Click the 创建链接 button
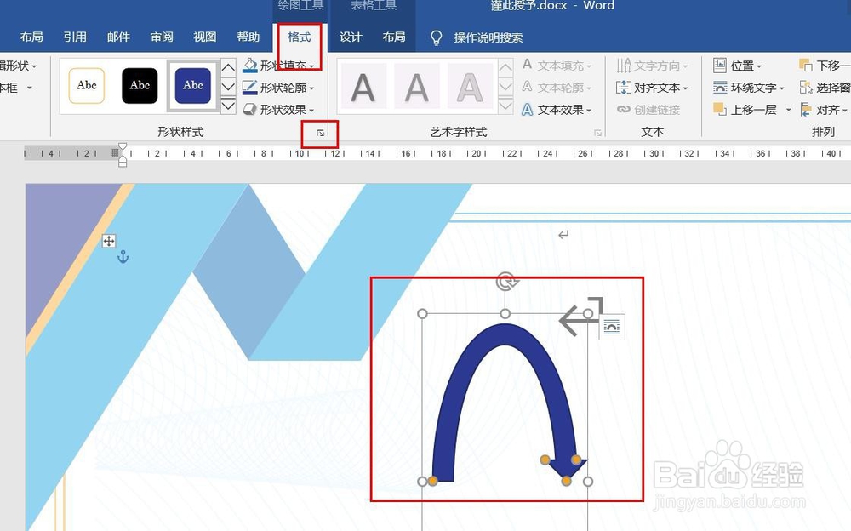 [648, 110]
